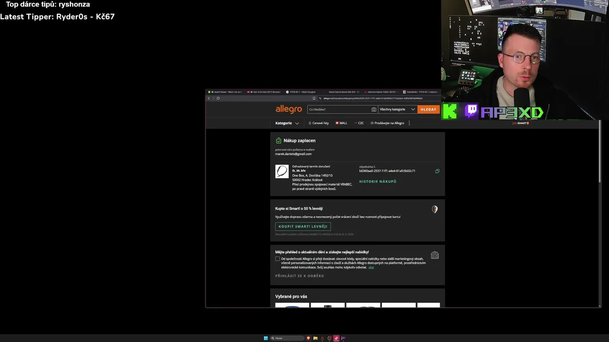Image resolution: width=609 pixels, height=342 pixels.
Task: Focus the 'Co hledáte?' search field
Action: (x=339, y=109)
